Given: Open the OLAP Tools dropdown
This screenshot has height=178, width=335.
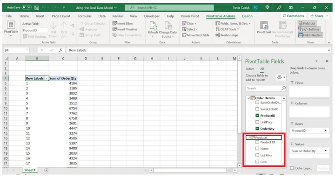Looking at the screenshot, I should 227,29.
